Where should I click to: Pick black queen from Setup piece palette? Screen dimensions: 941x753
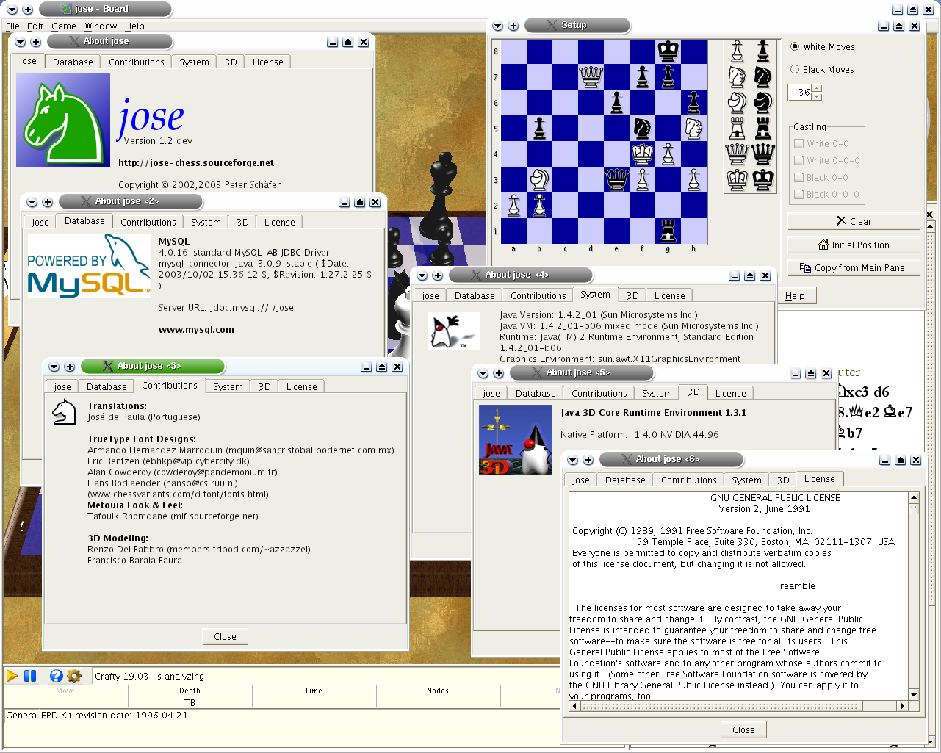(x=763, y=154)
